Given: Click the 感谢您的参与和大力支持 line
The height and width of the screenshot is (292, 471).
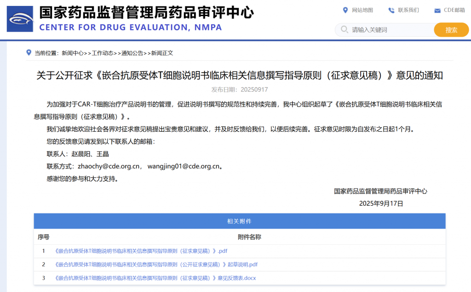Looking at the screenshot, I should pyautogui.click(x=82, y=179).
